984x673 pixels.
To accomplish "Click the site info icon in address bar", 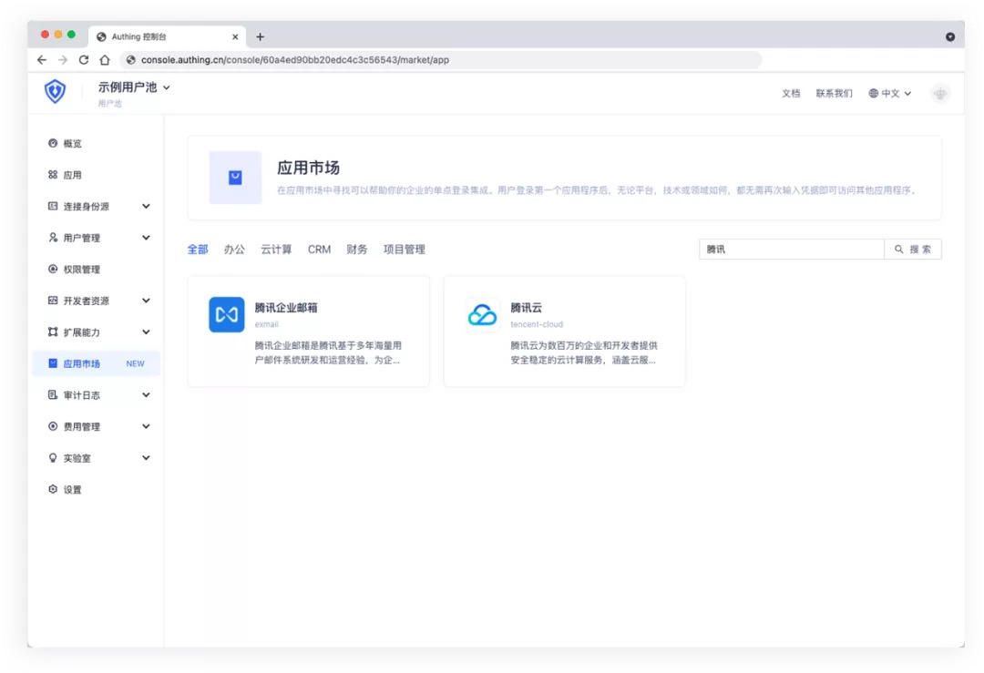I will point(130,59).
